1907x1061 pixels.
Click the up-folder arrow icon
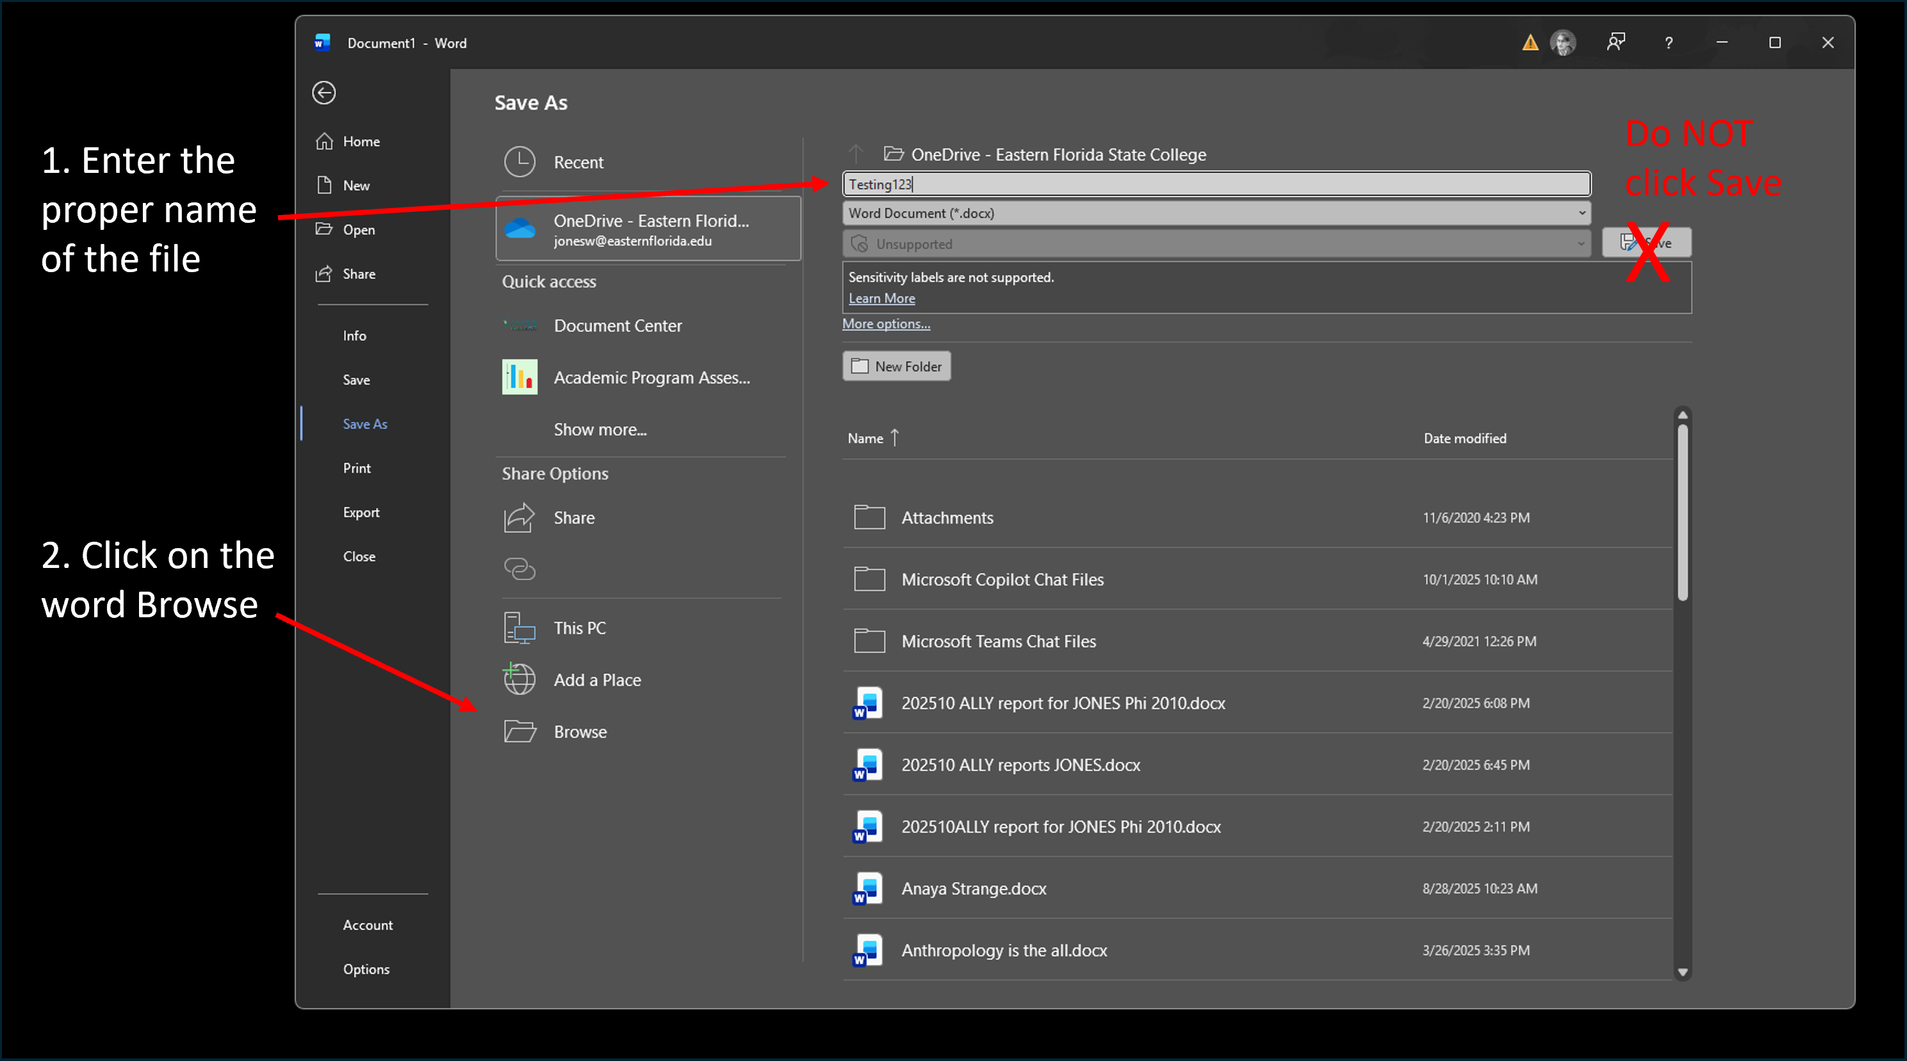tap(856, 154)
